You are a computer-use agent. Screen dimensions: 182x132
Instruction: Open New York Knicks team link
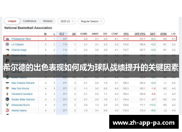(x=20, y=89)
